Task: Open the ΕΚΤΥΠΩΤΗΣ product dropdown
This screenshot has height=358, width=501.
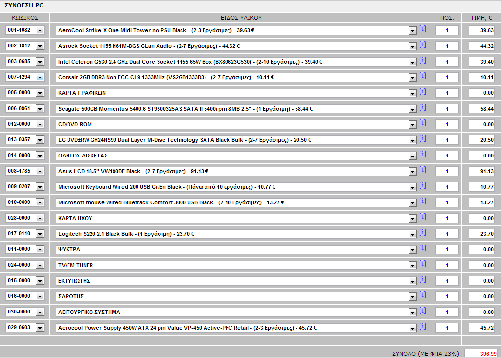Action: pos(412,281)
